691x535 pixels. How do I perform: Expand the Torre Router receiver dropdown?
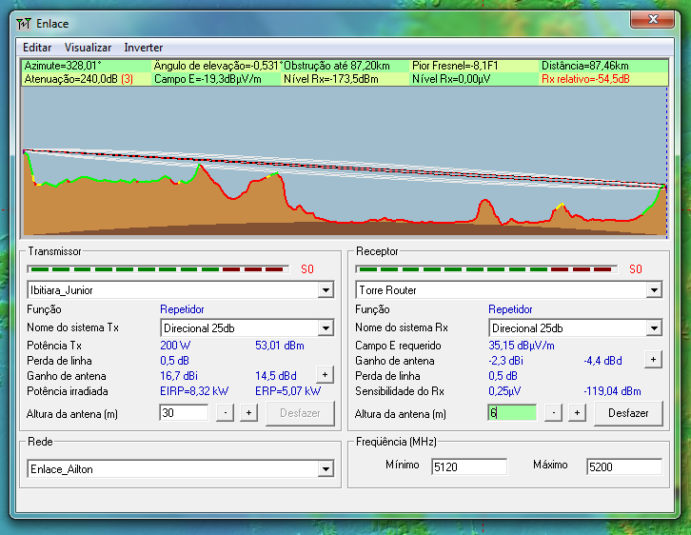pos(654,290)
